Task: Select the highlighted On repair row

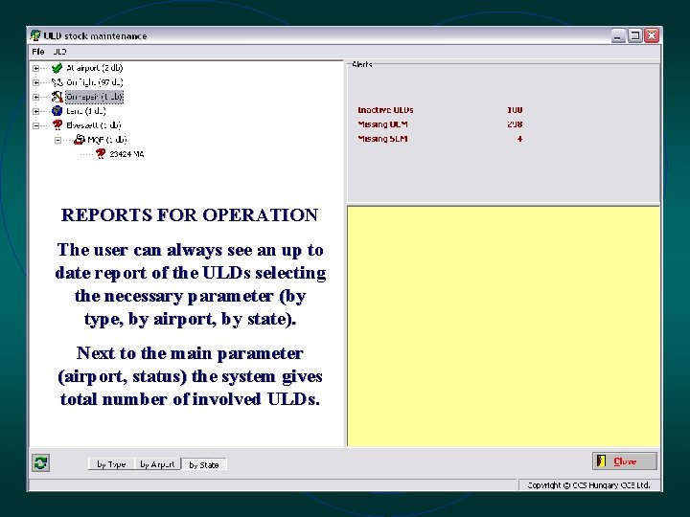Action: [x=95, y=97]
